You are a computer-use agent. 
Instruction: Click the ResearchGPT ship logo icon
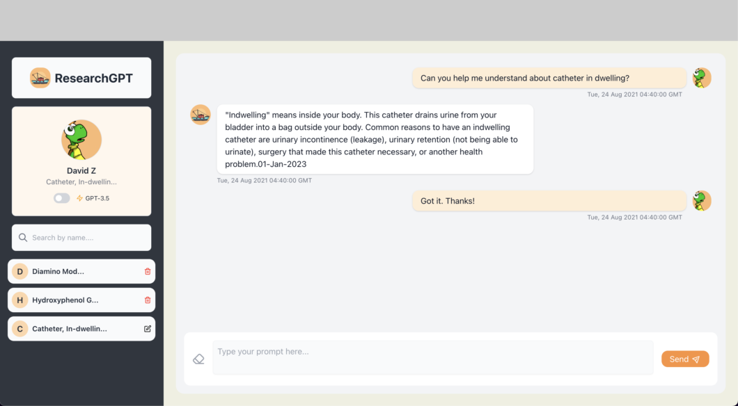coord(40,78)
